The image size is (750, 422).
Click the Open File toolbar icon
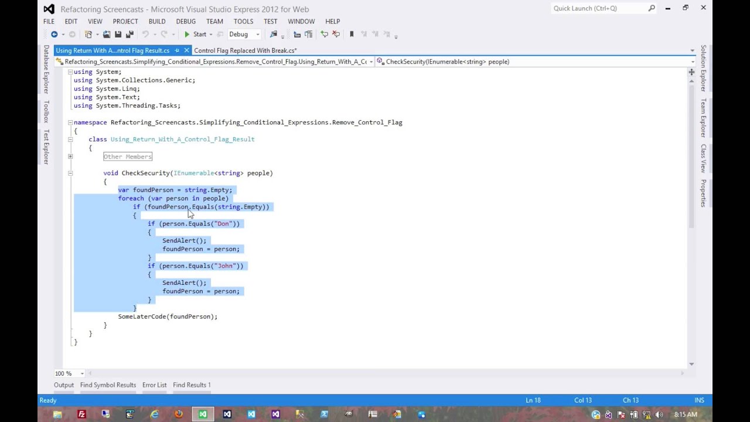[x=107, y=35]
